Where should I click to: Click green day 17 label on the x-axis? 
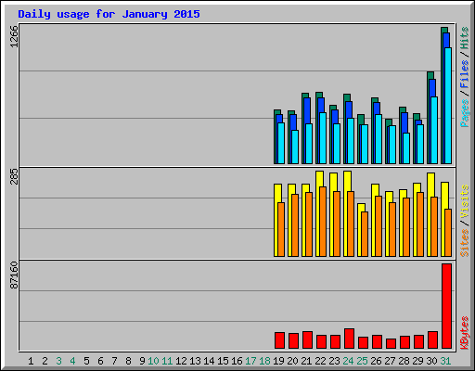pos(250,361)
